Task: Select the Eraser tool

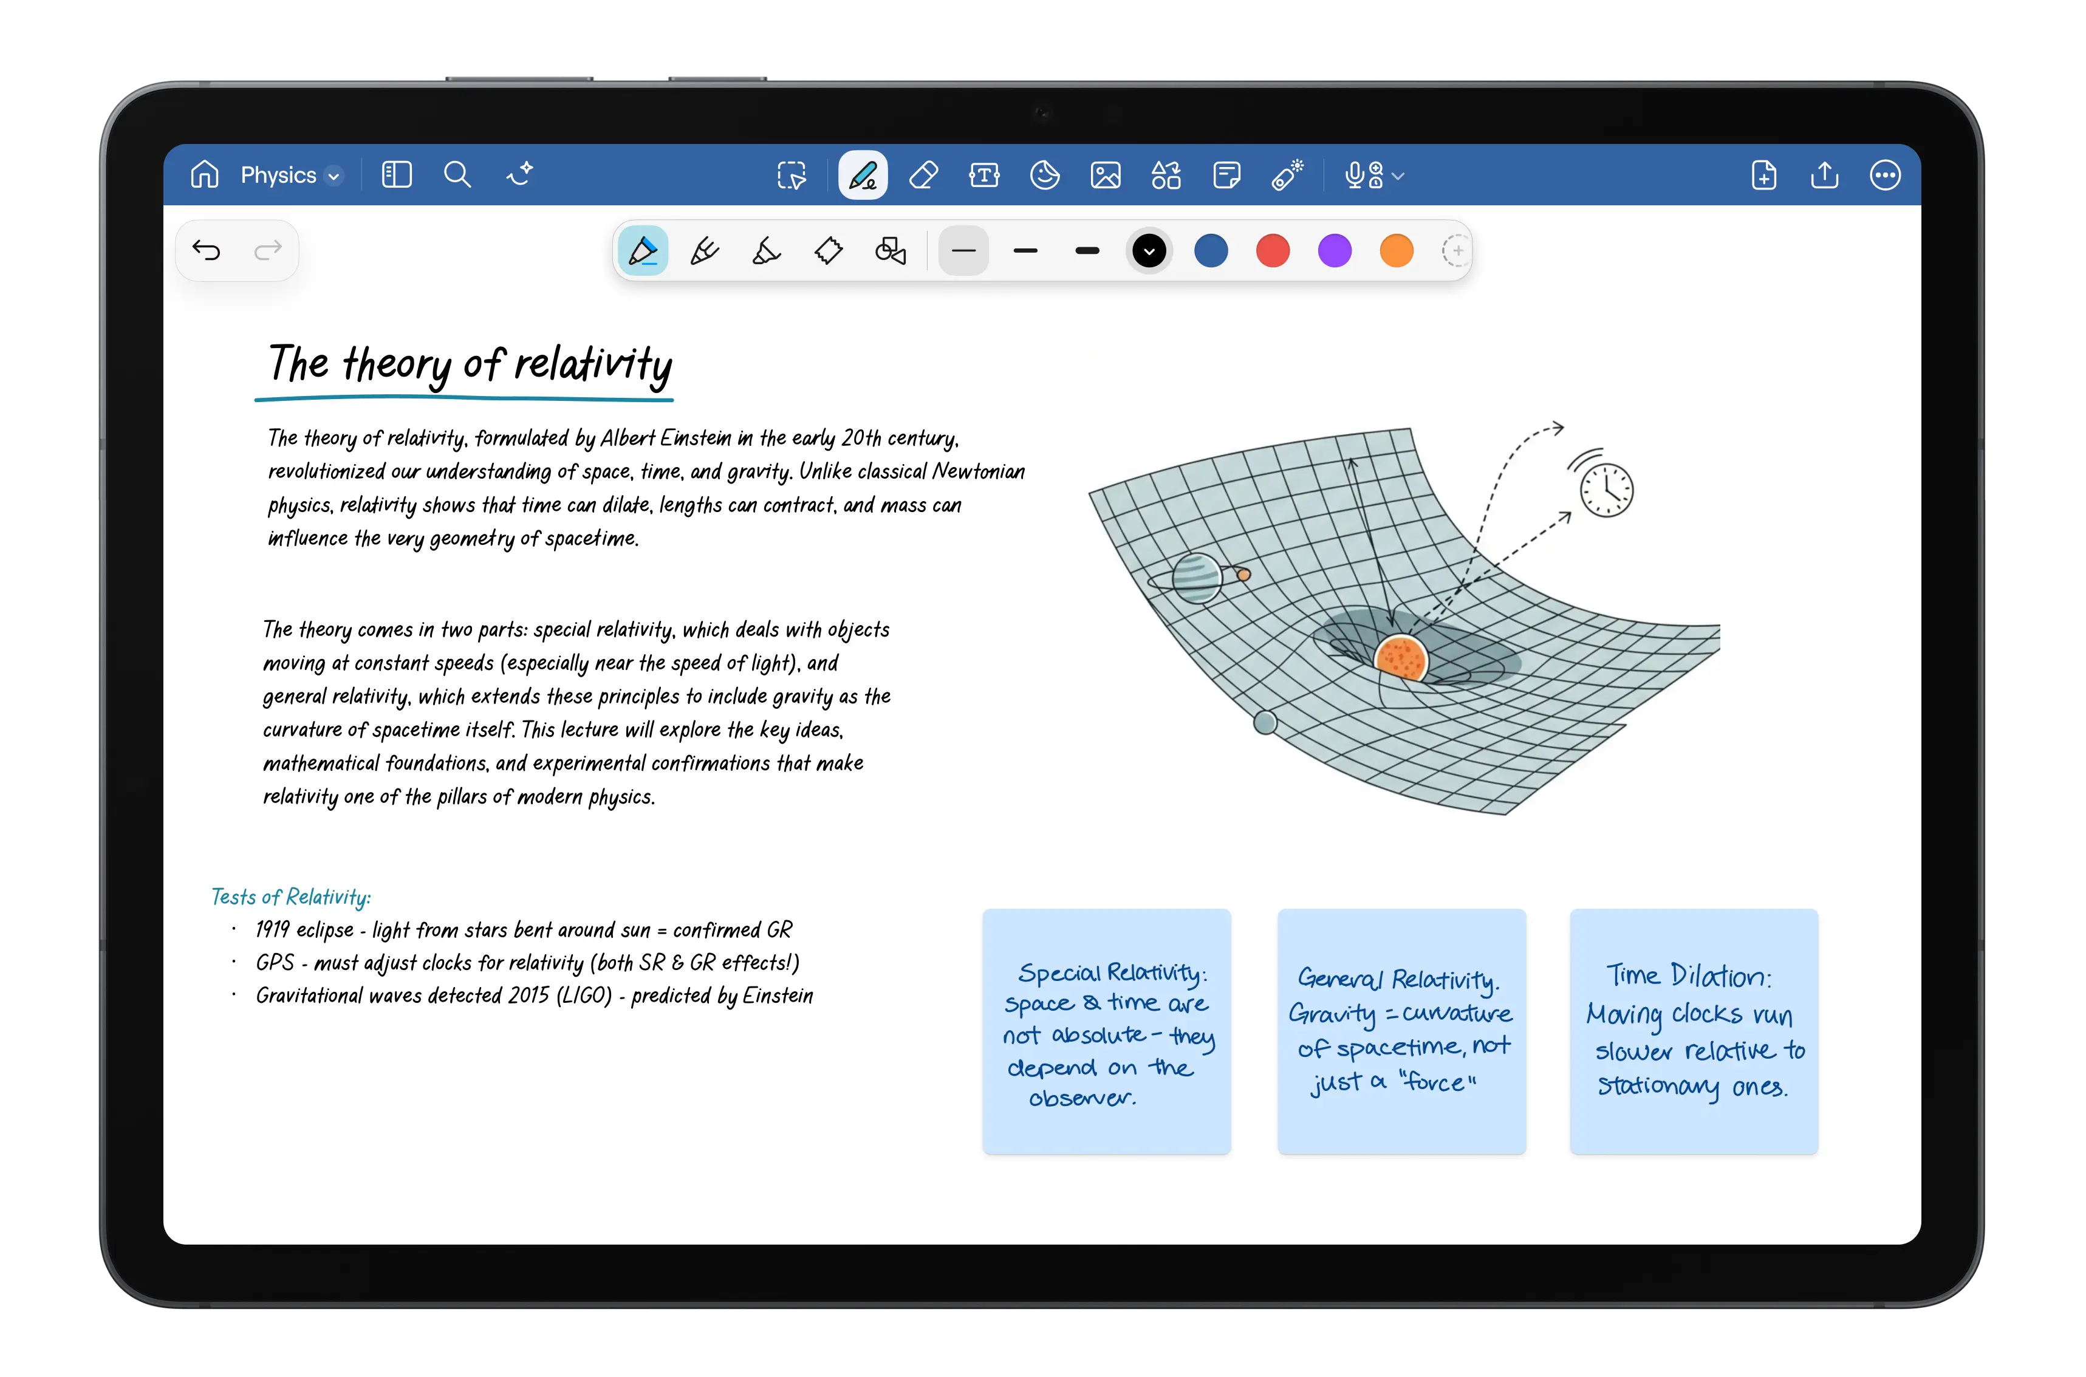Action: coord(923,176)
